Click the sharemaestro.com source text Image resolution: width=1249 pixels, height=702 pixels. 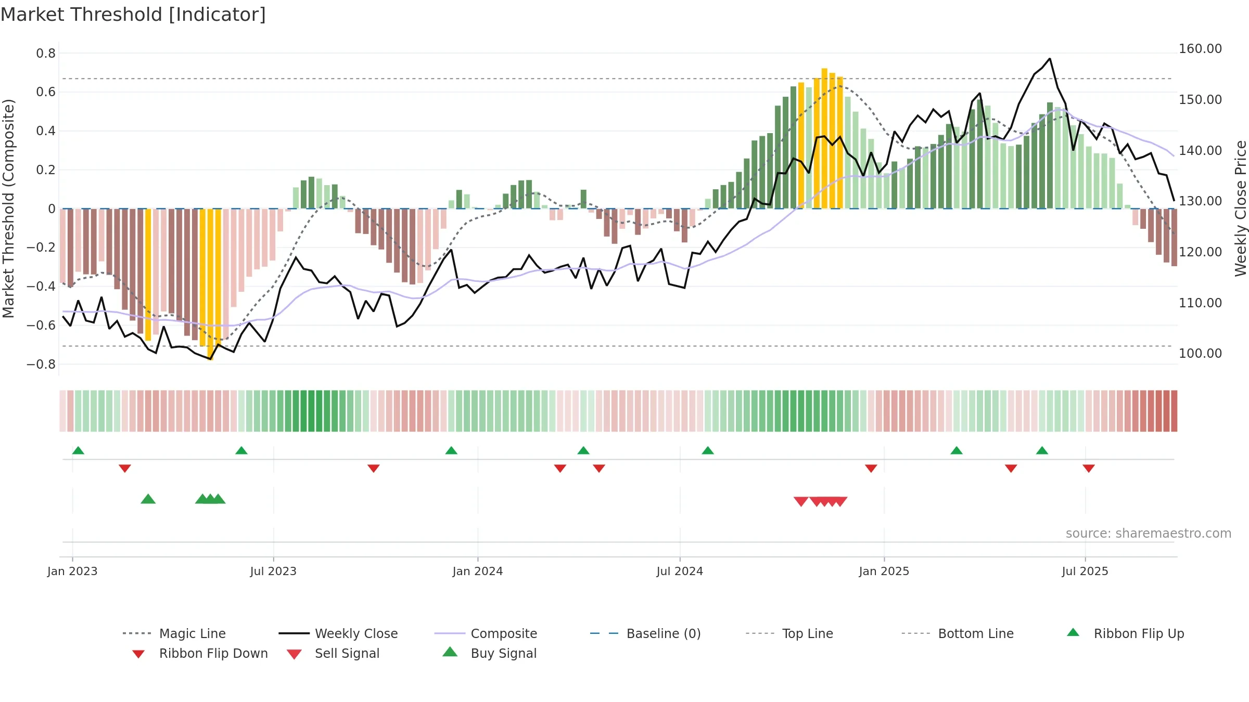1149,534
